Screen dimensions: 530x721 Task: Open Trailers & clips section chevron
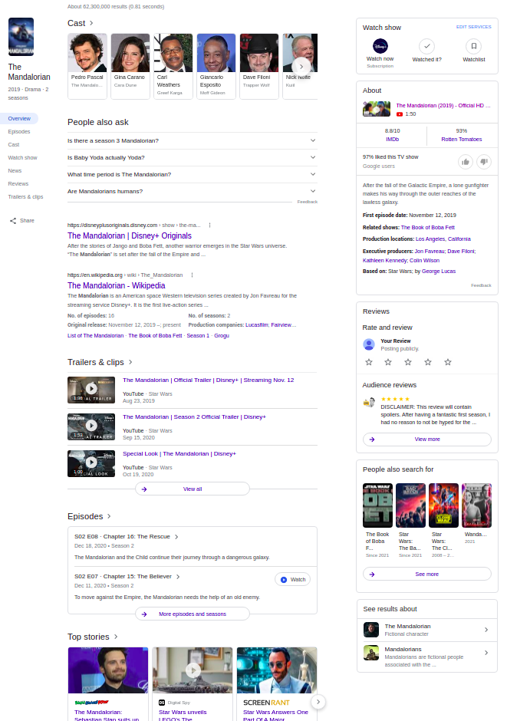point(130,362)
